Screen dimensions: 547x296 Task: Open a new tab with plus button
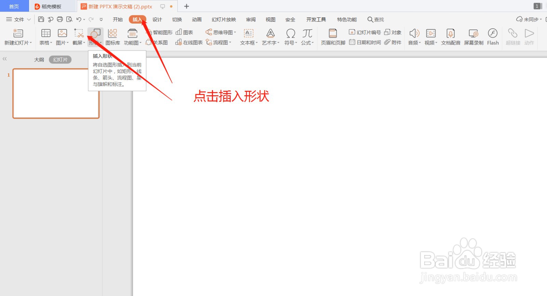pos(187,6)
